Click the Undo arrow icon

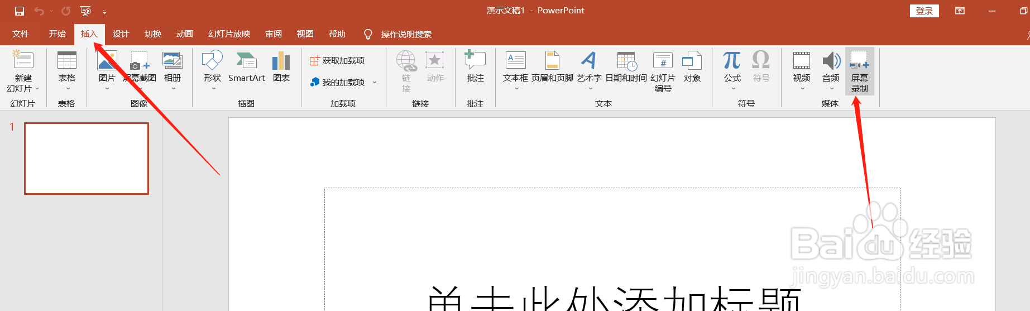[x=39, y=11]
